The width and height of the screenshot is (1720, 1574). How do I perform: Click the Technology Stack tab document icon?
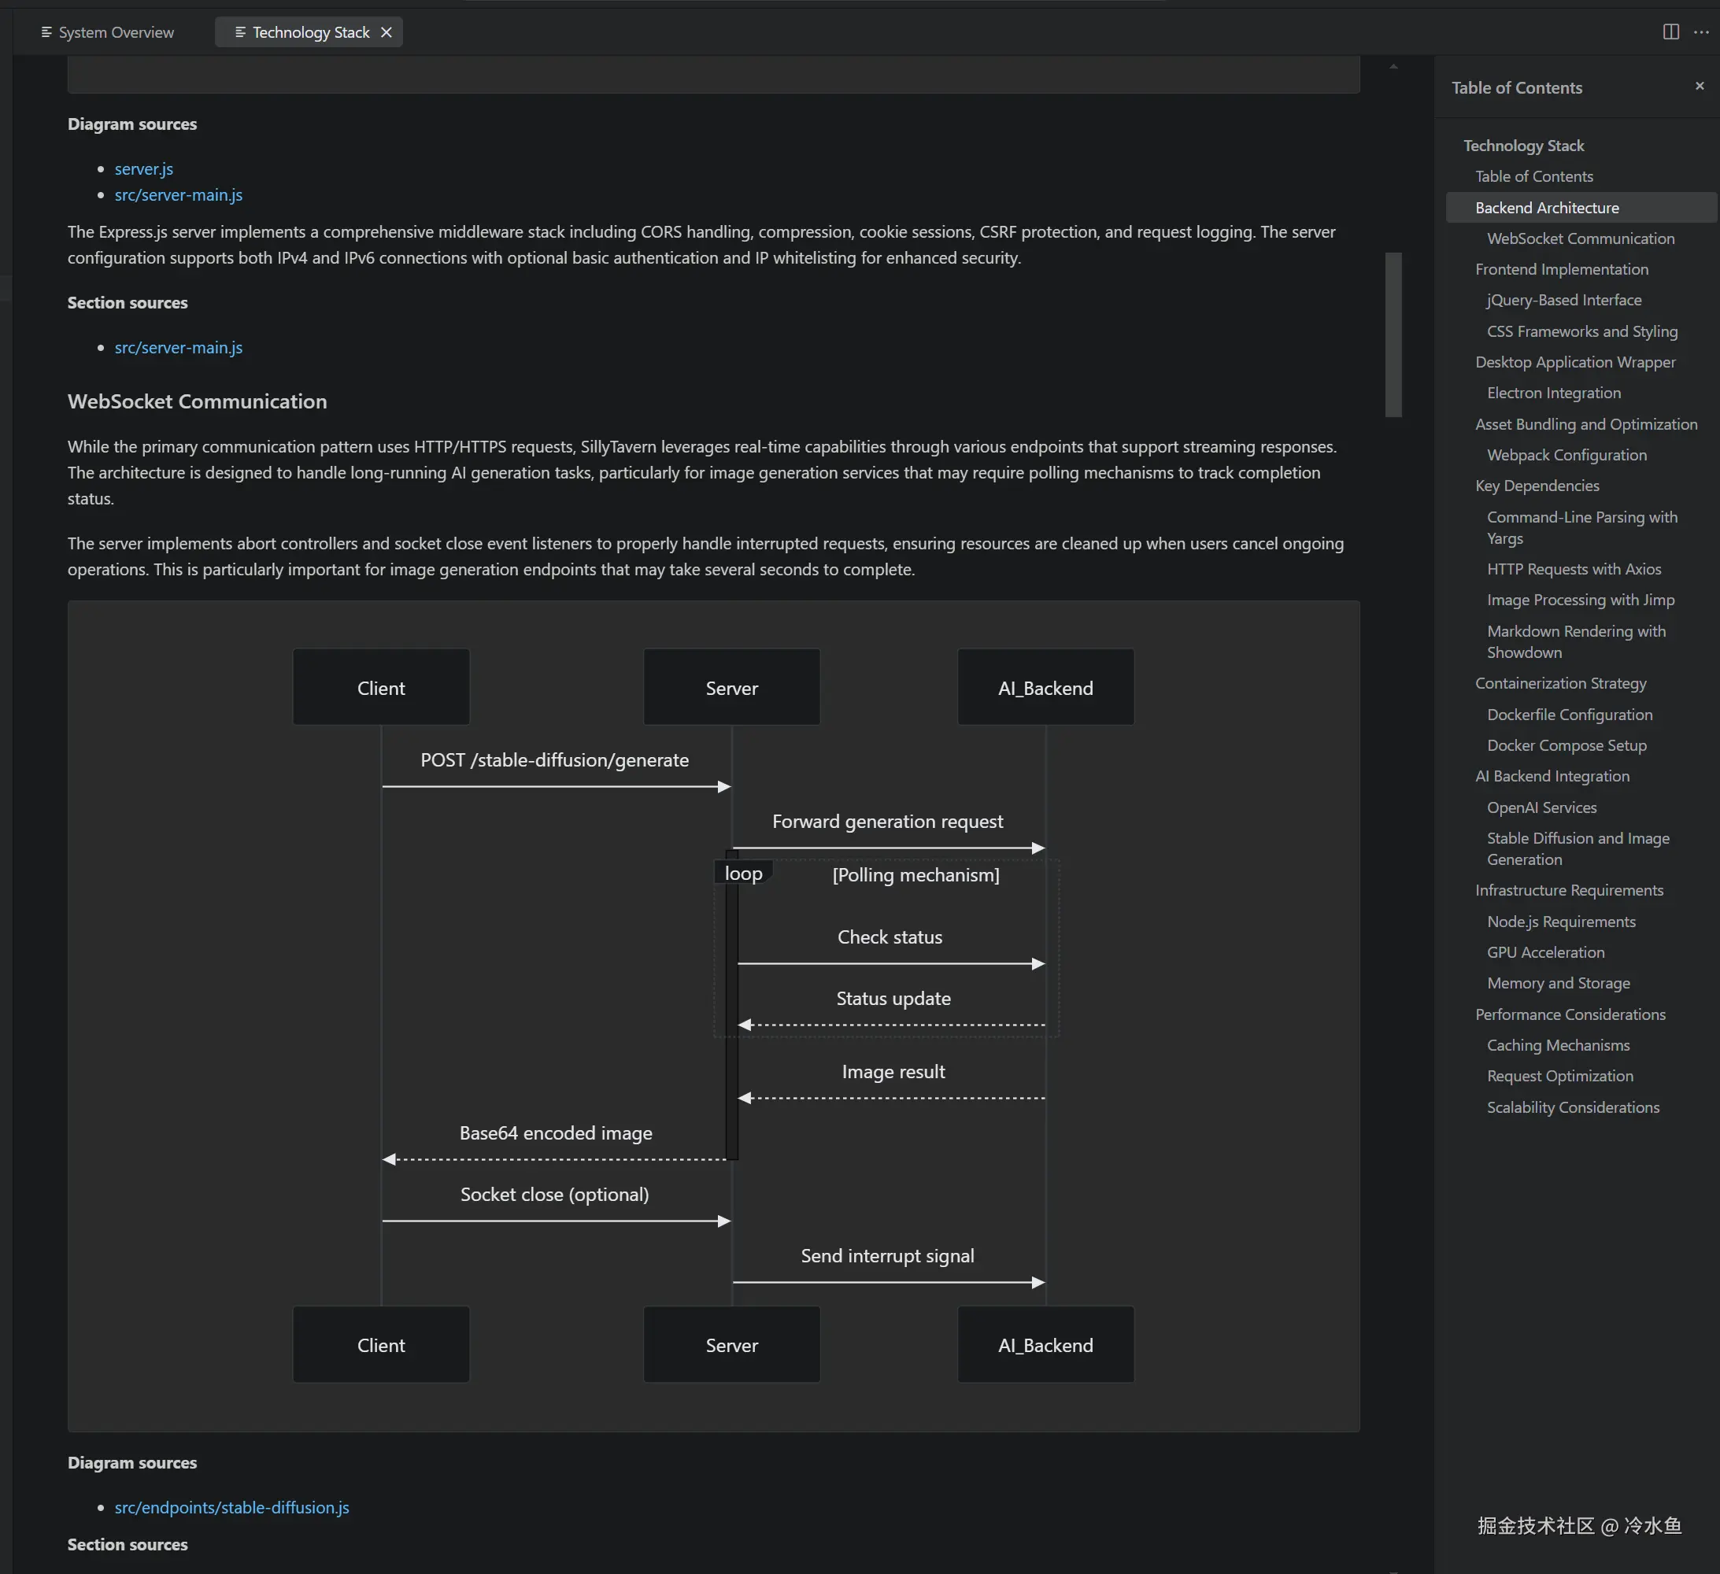click(x=240, y=32)
